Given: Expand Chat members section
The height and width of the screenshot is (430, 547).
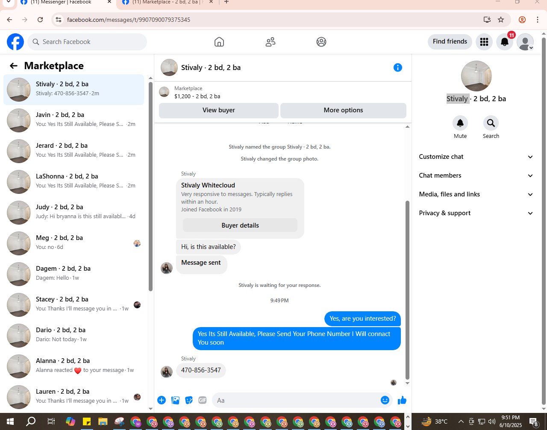Looking at the screenshot, I should (x=476, y=176).
